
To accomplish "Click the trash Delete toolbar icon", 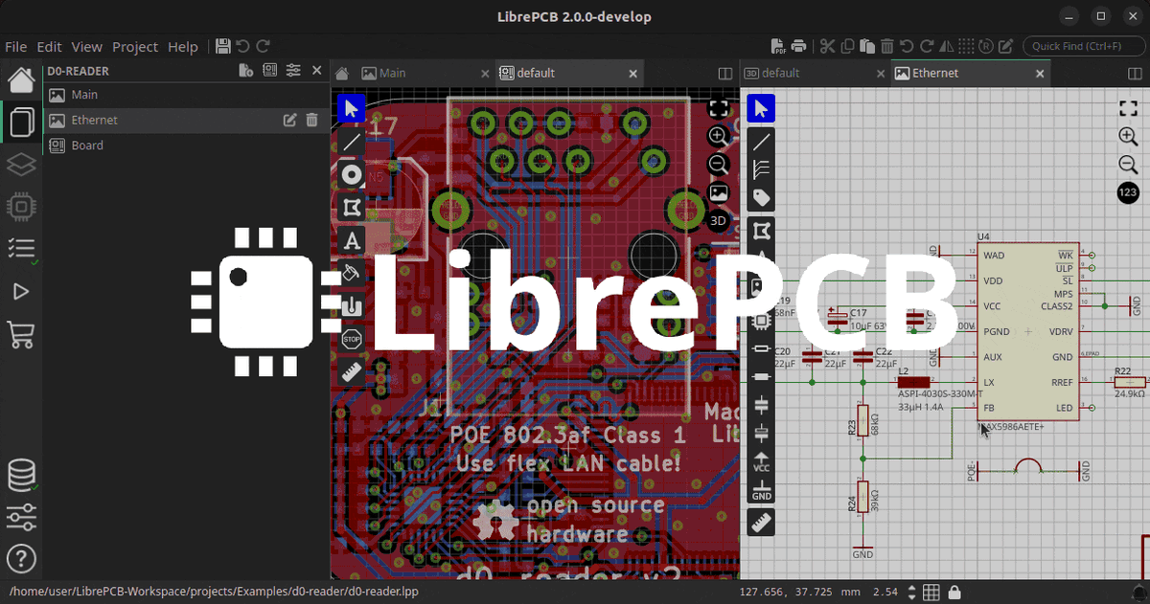I will (x=887, y=46).
